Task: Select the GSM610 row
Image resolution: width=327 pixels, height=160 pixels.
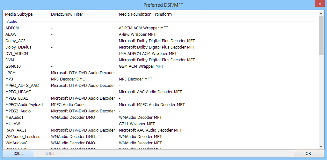Action: coord(161,66)
